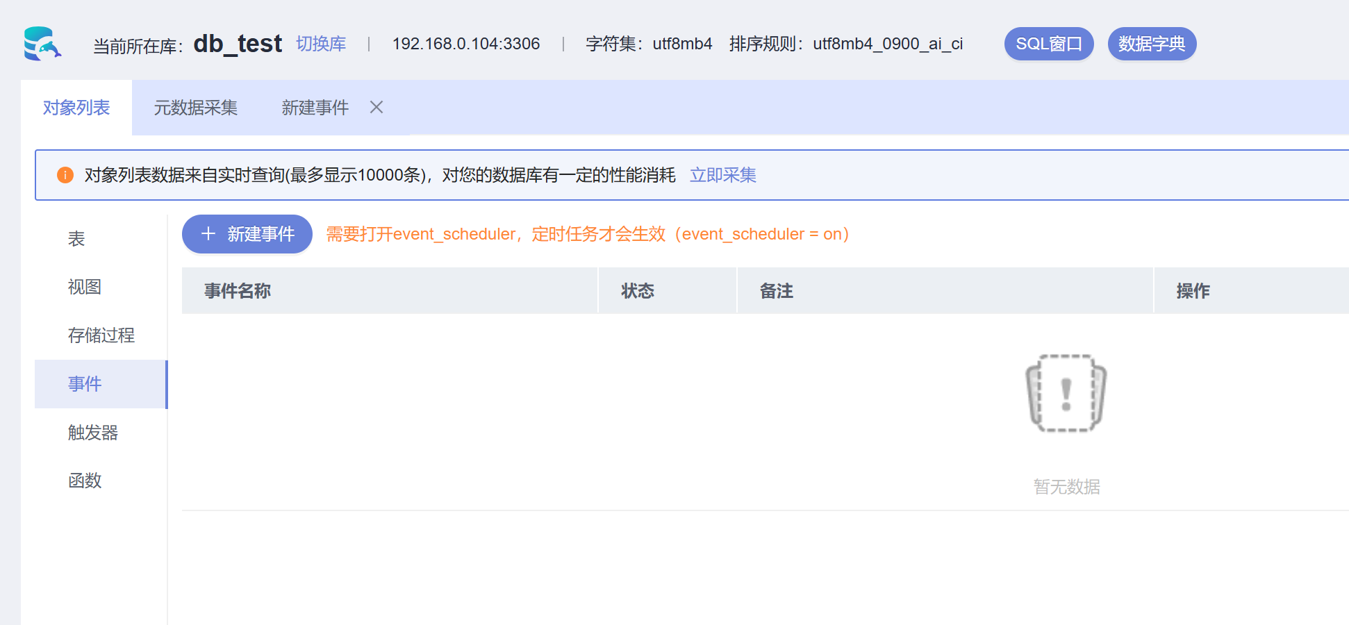Click the 立即采集 link
Viewport: 1349px width, 625px height.
[722, 175]
